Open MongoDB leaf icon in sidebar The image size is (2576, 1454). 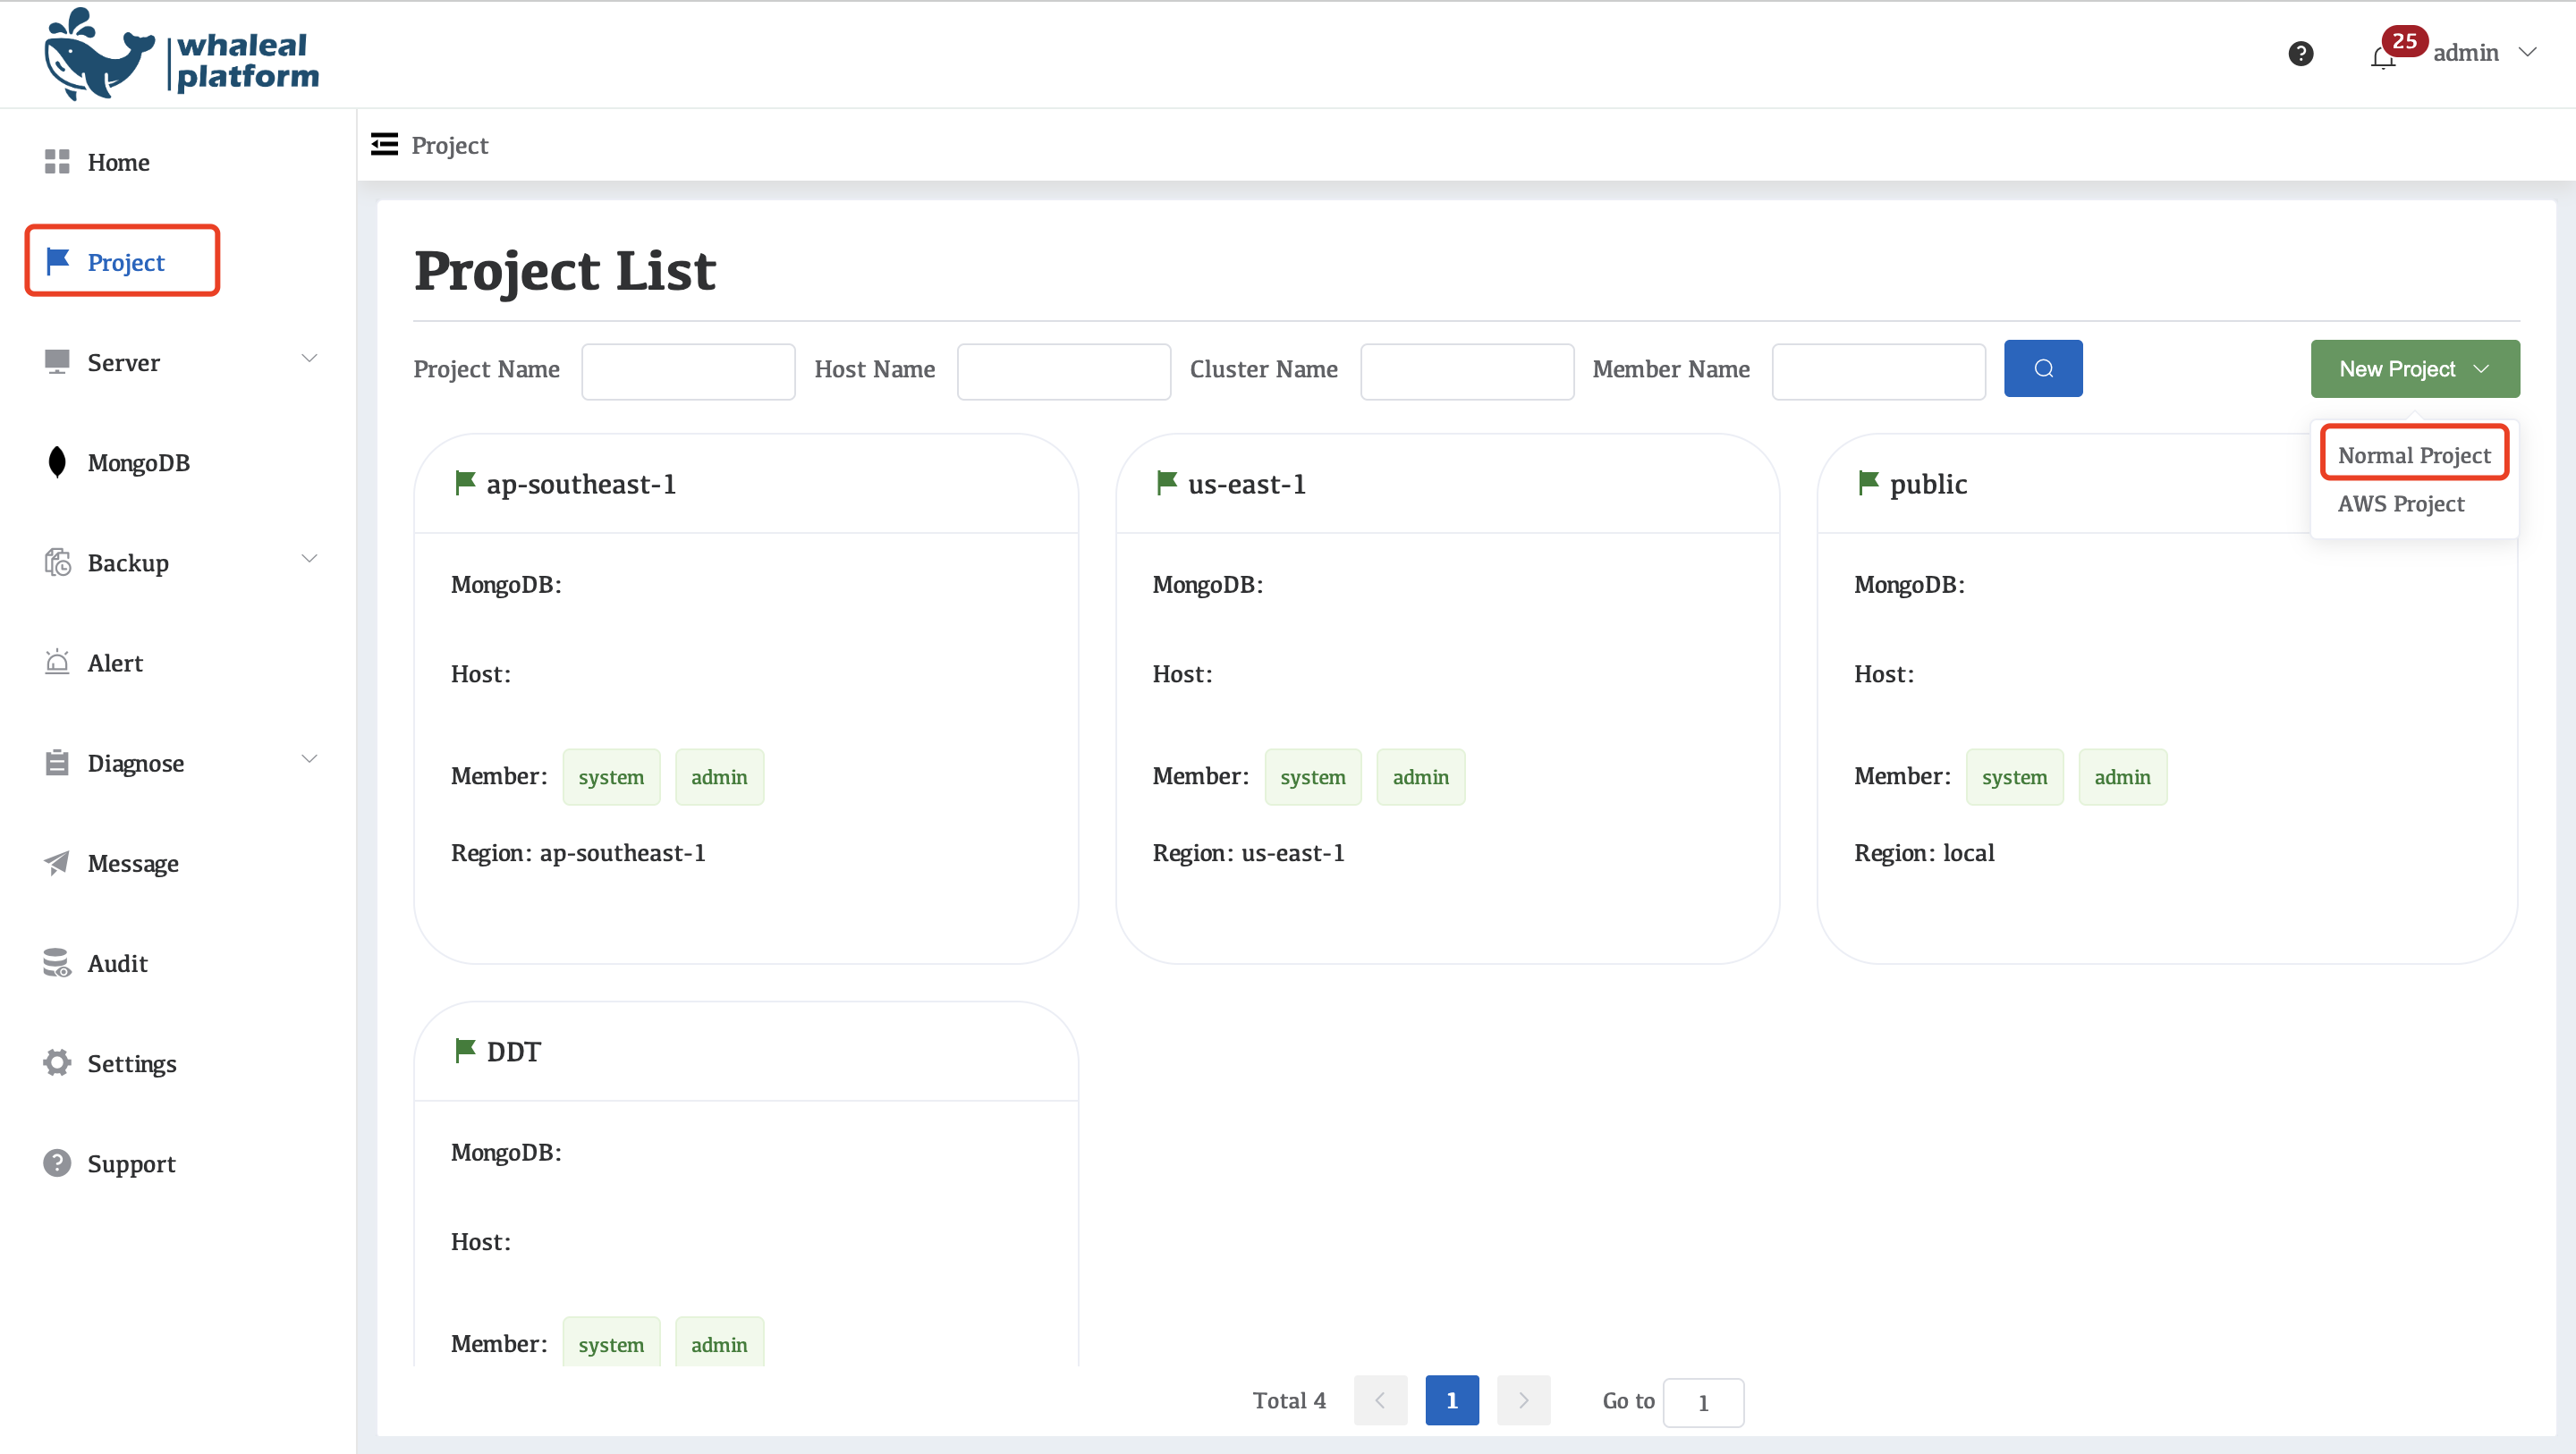(57, 462)
